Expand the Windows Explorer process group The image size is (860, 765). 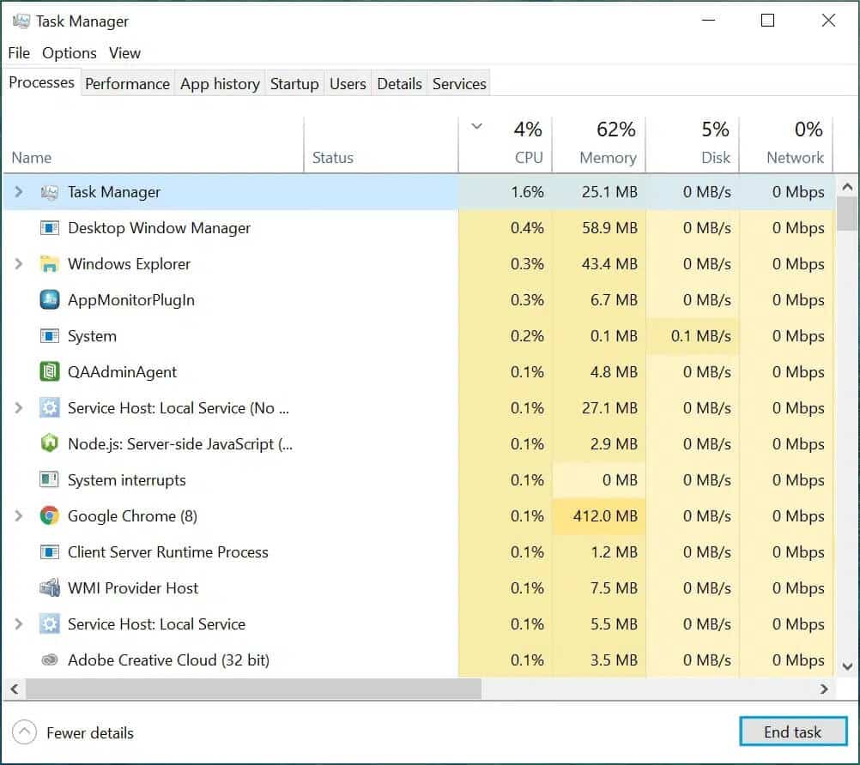[19, 264]
